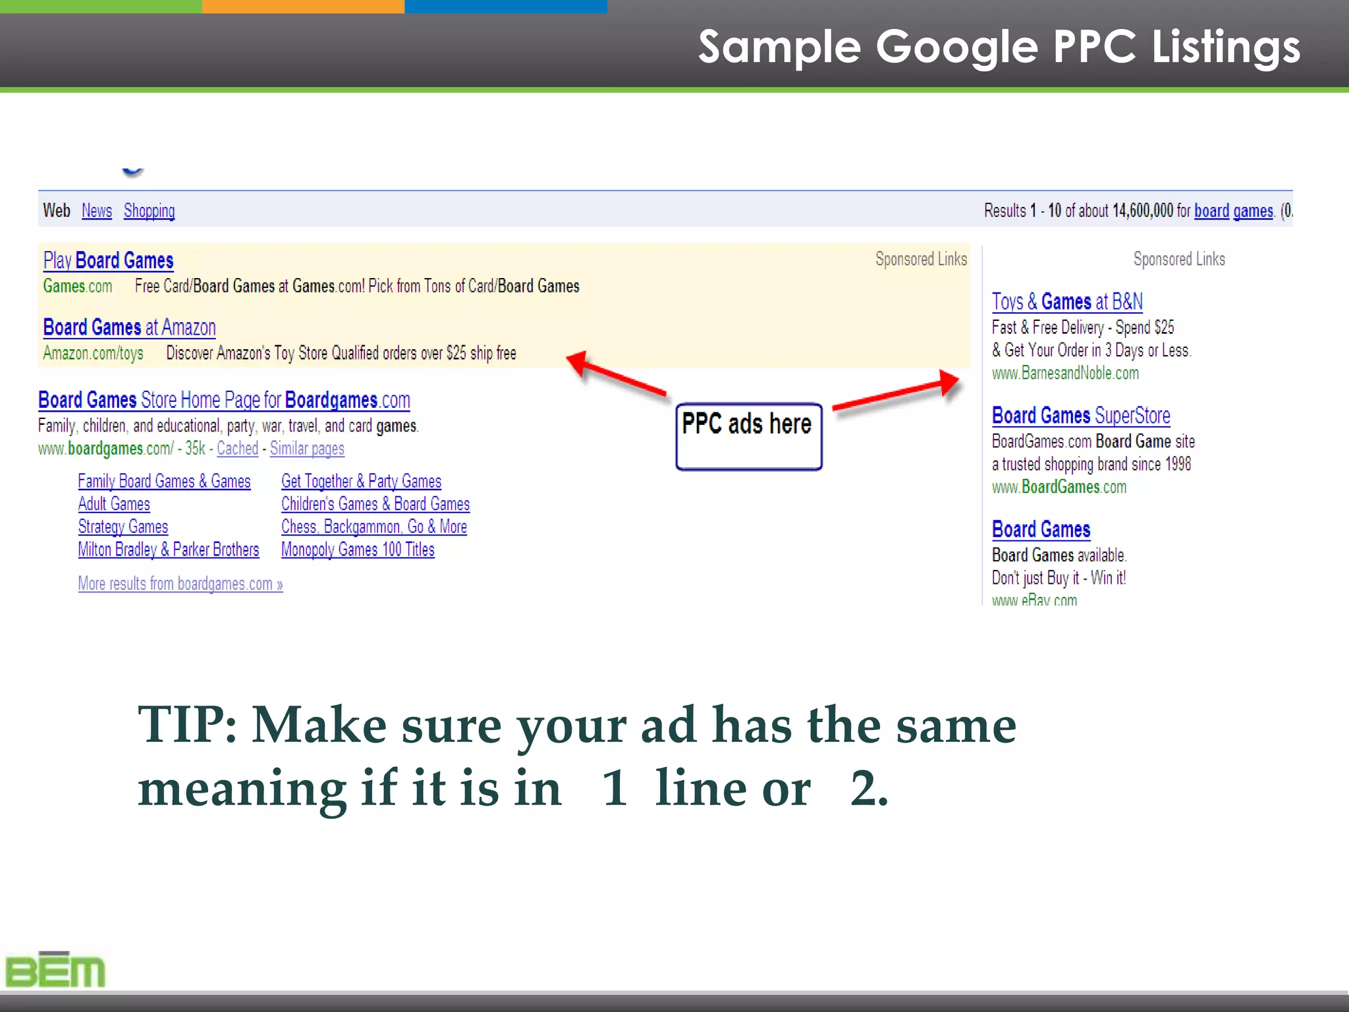Open 'Children's Games & Board Games' sitelink
Image resolution: width=1349 pixels, height=1012 pixels.
click(375, 504)
